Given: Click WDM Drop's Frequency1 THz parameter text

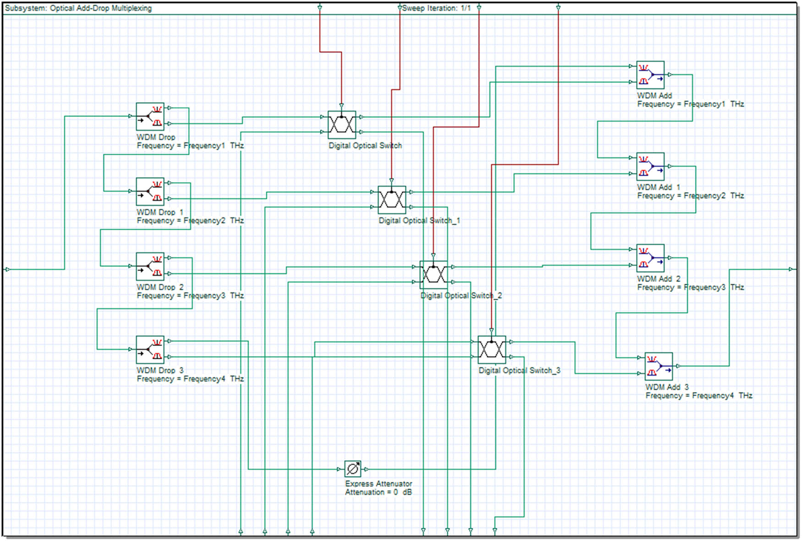Looking at the screenshot, I should [190, 146].
